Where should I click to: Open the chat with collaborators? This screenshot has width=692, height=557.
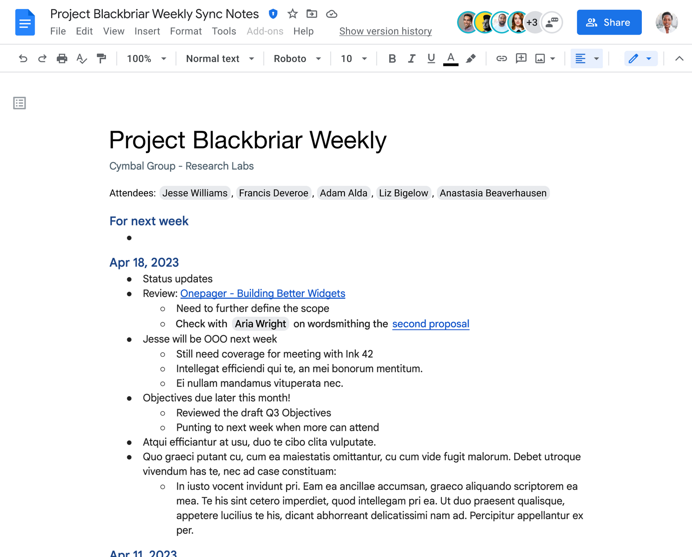pos(552,22)
